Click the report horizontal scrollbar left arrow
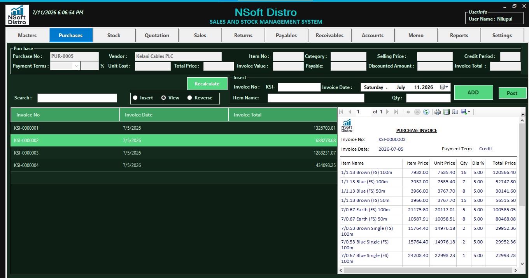 tap(341, 270)
